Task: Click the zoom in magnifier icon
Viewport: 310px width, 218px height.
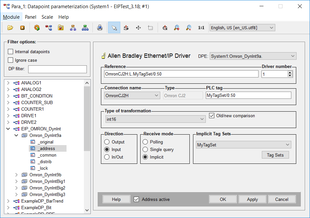Action: click(x=177, y=28)
